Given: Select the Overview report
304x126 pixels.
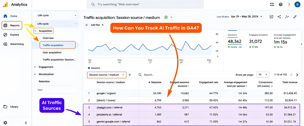Looking at the screenshot, I should tap(48, 38).
